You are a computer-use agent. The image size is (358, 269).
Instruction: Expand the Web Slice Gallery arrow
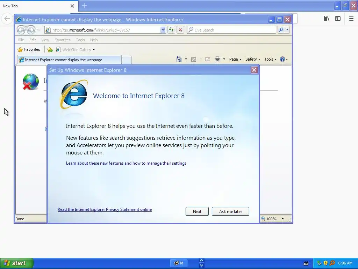94,50
